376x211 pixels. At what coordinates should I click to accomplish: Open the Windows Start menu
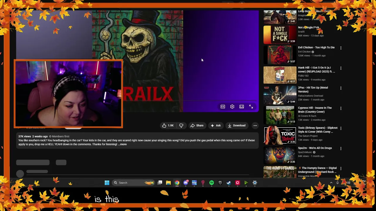107,183
